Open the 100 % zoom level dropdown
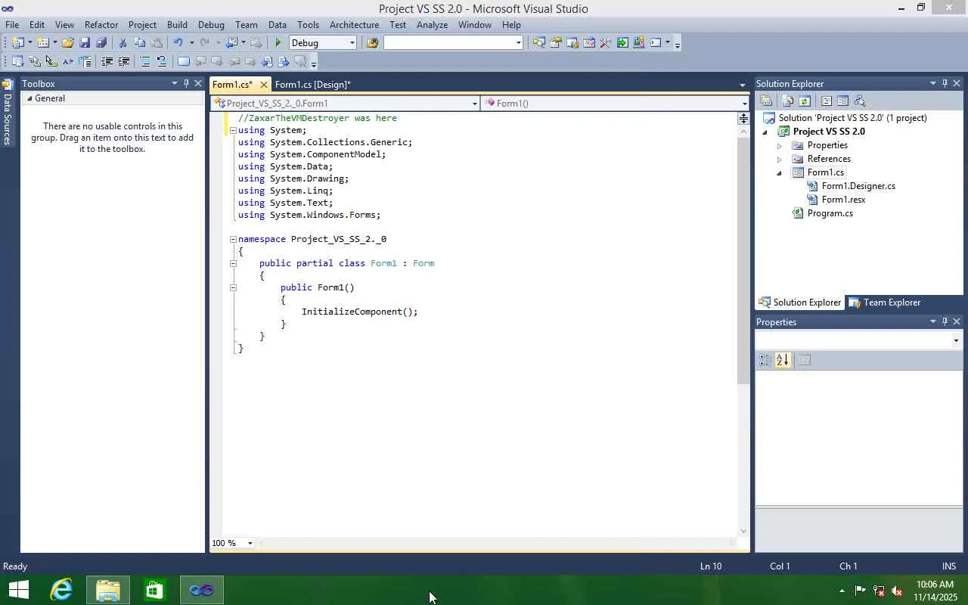 click(250, 543)
